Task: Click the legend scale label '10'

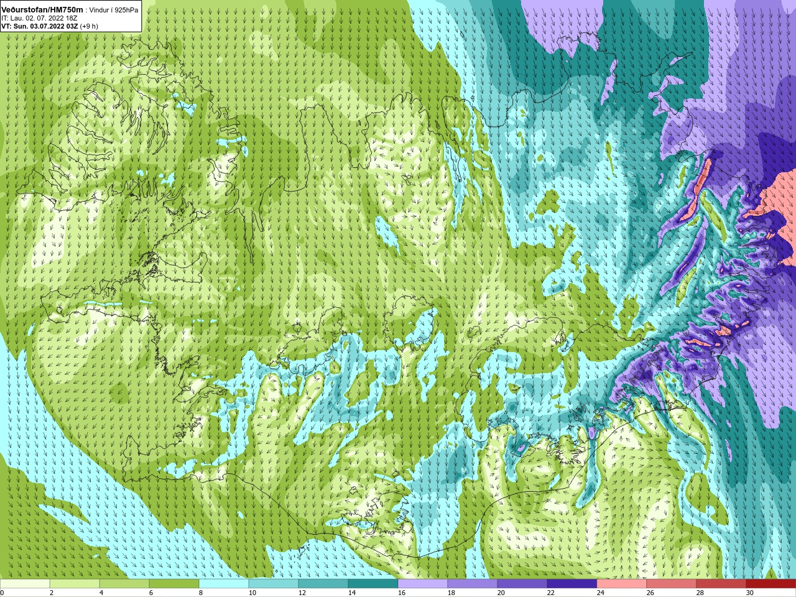Action: pyautogui.click(x=252, y=593)
